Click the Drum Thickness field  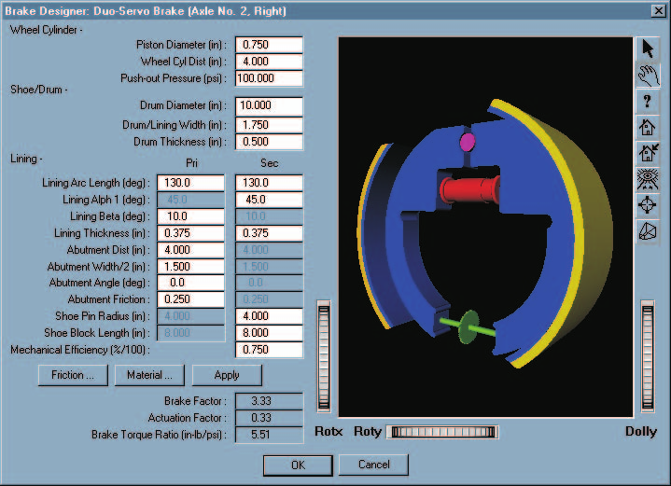tap(269, 142)
